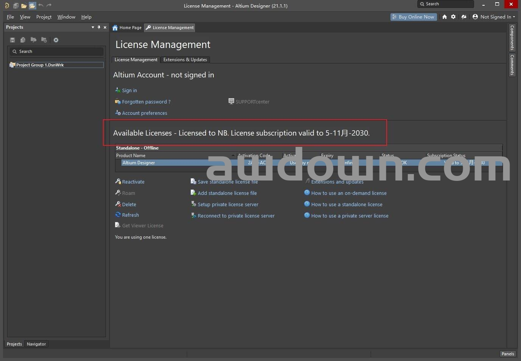Click the Buy Online Now button
521x361 pixels.
pyautogui.click(x=414, y=17)
